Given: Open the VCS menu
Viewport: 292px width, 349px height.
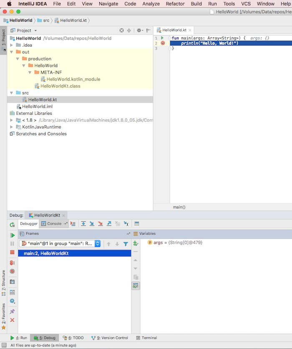Looking at the screenshot, I should pyautogui.click(x=246, y=4).
